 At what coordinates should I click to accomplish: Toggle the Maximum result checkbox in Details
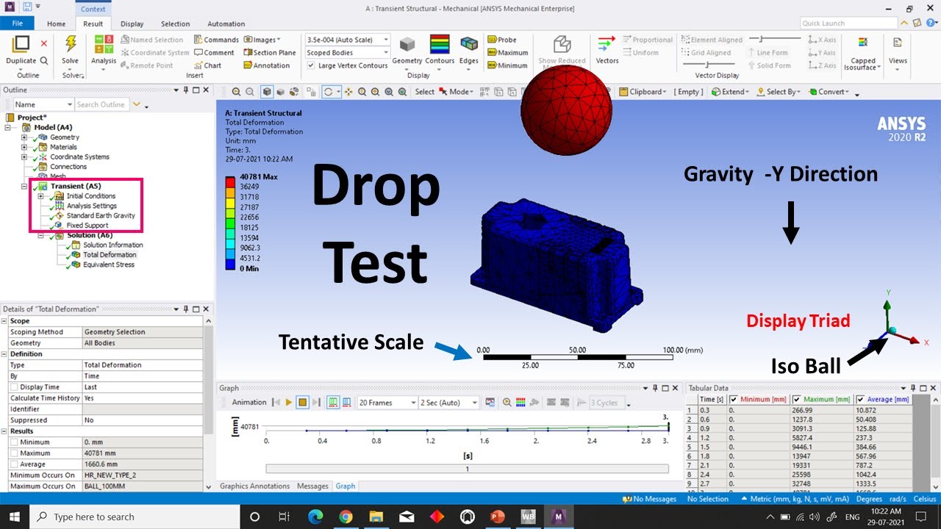pyautogui.click(x=15, y=453)
